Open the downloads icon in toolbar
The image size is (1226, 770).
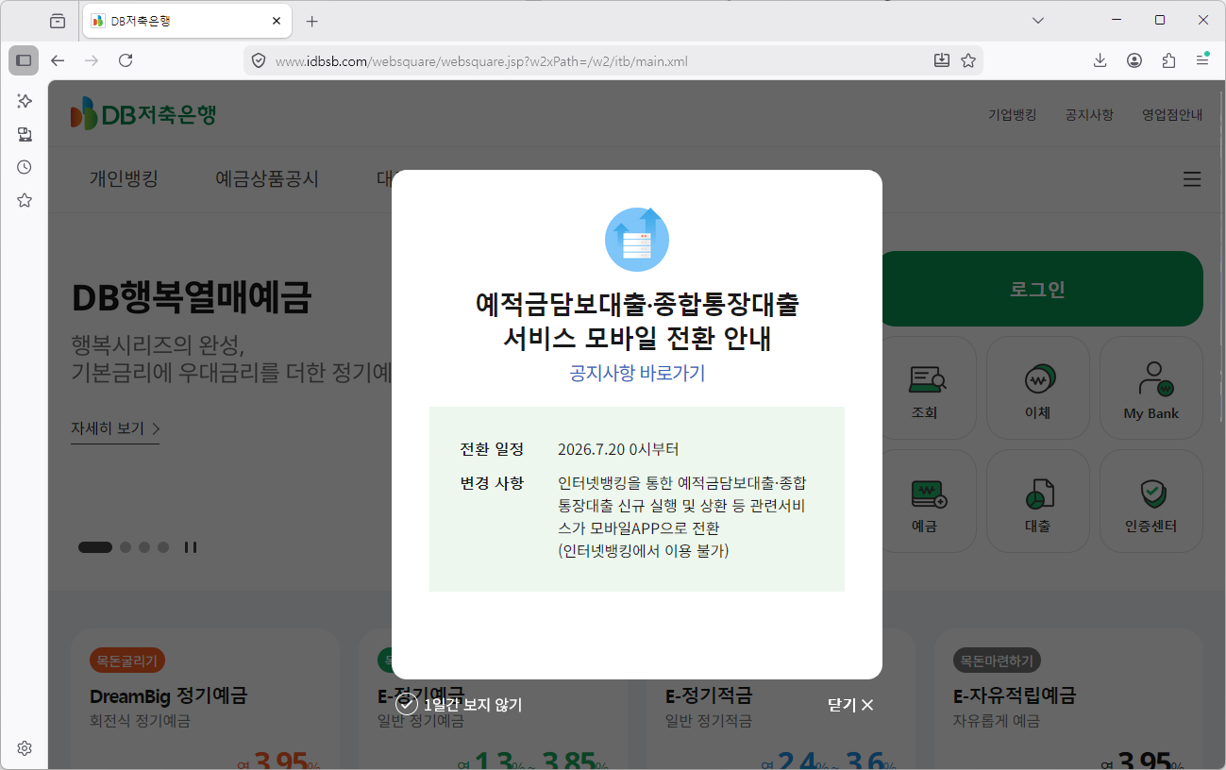(1100, 60)
